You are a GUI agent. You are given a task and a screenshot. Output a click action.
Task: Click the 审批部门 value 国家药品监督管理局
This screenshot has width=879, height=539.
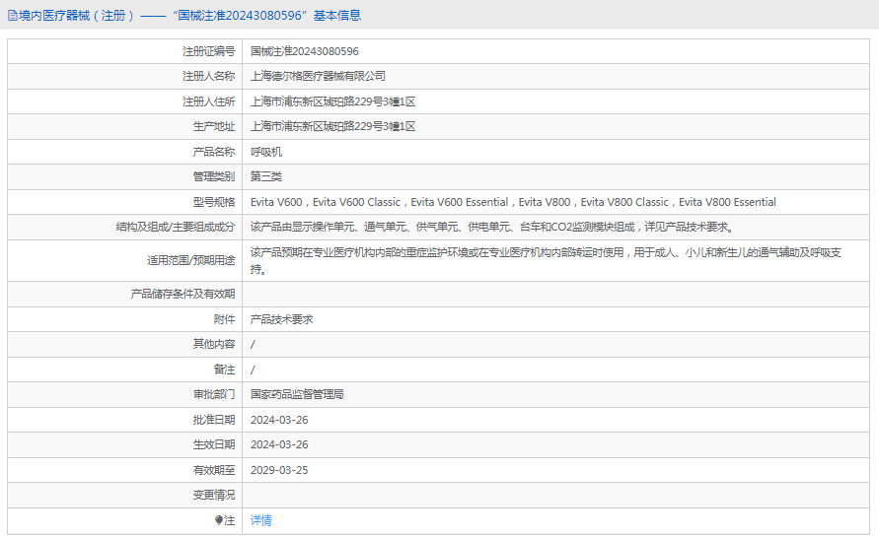tap(297, 394)
